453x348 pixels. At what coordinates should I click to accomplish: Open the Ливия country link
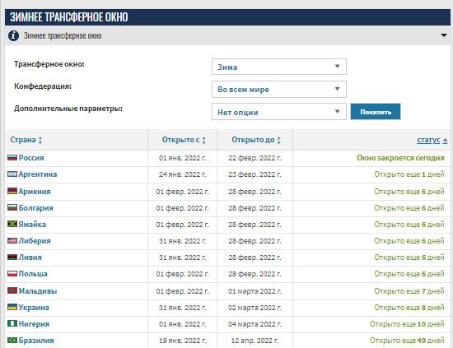click(30, 258)
